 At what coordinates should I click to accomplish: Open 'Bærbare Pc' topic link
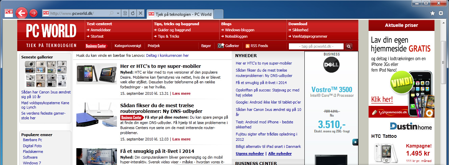click(x=32, y=140)
